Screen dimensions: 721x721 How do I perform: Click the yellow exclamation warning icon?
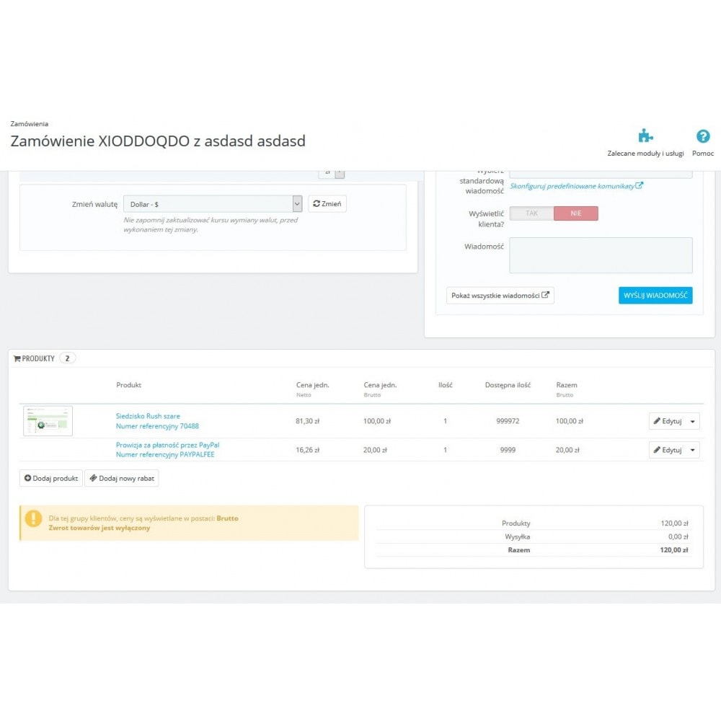click(33, 518)
